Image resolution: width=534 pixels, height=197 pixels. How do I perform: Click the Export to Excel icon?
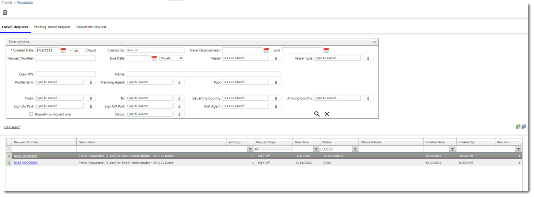[x=518, y=127]
